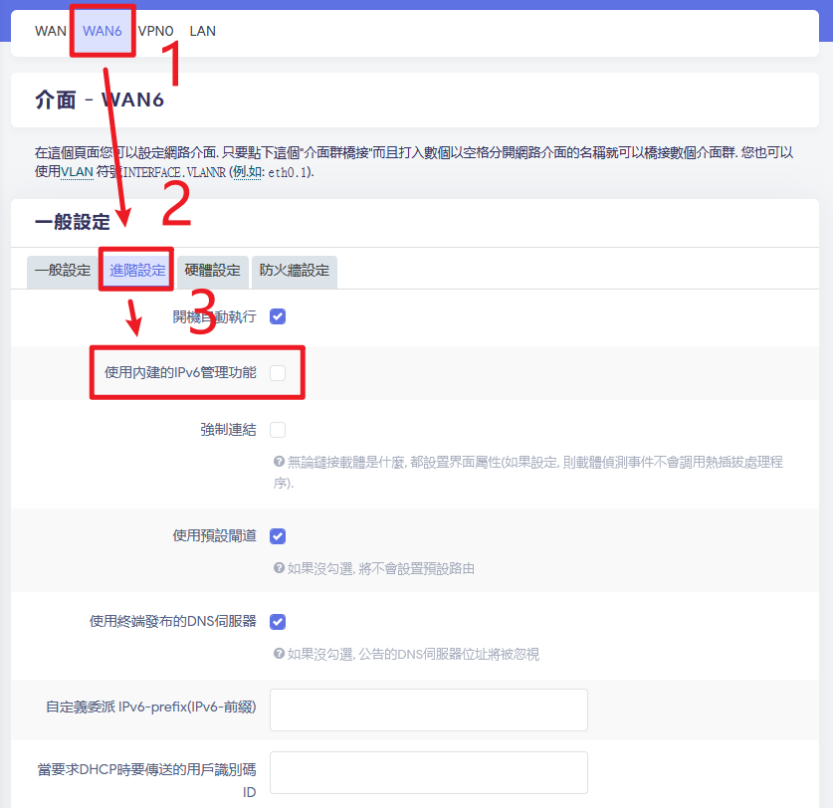Viewport: 833px width, 808px height.
Task: Select the 進階設定 tab
Action: click(137, 271)
